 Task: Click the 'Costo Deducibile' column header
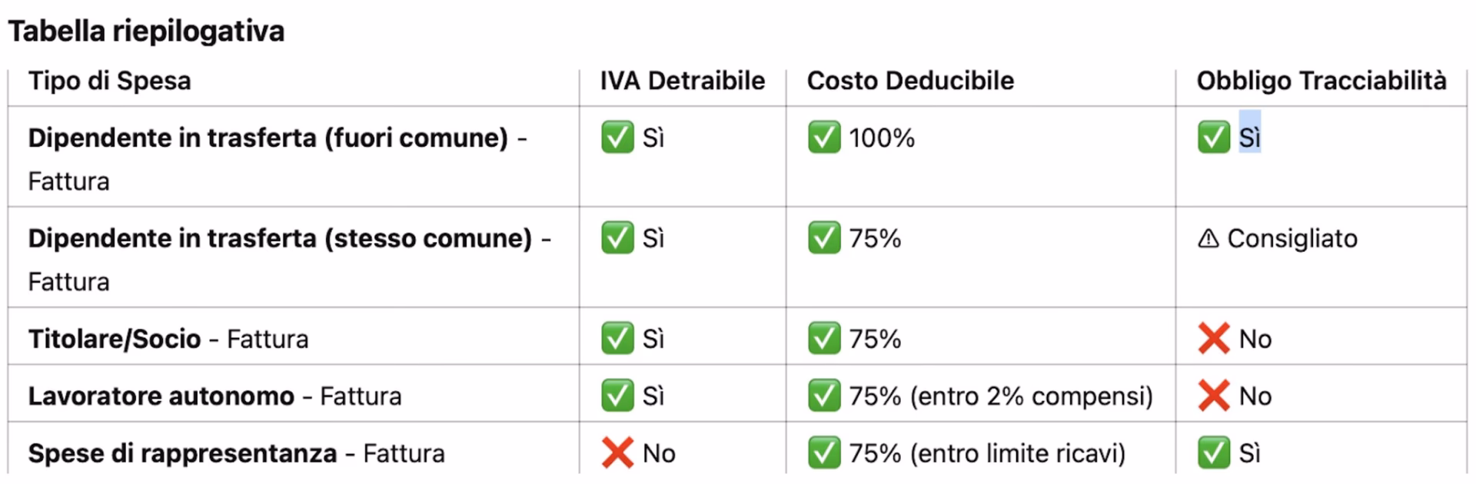tap(910, 81)
